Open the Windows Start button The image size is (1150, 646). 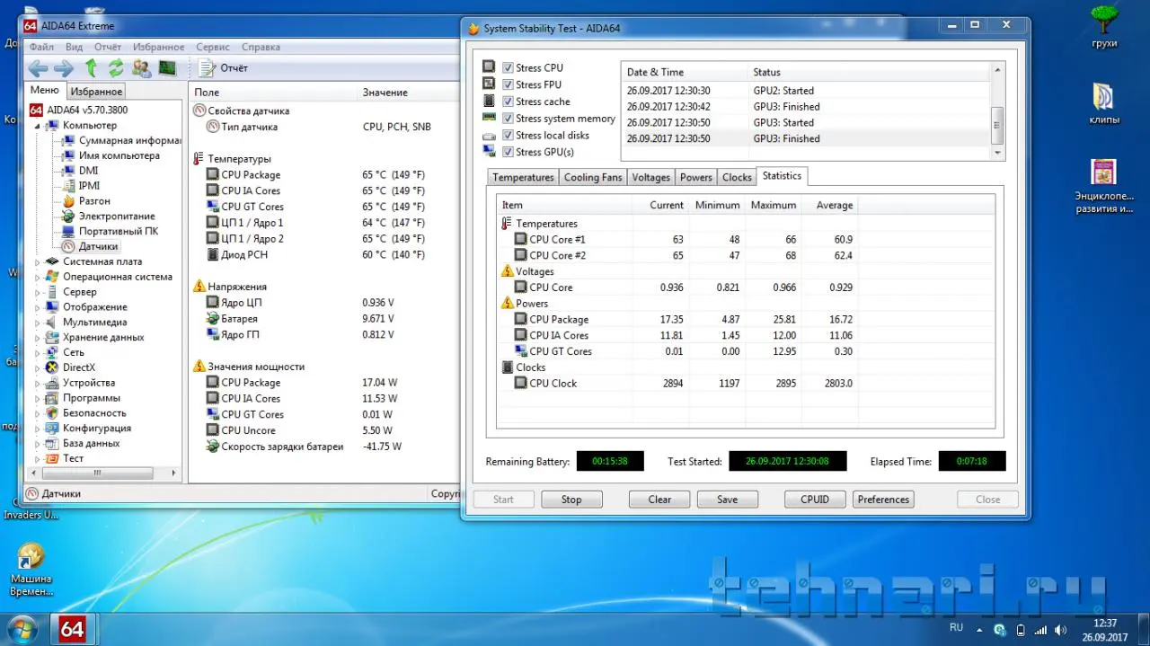coord(22,628)
